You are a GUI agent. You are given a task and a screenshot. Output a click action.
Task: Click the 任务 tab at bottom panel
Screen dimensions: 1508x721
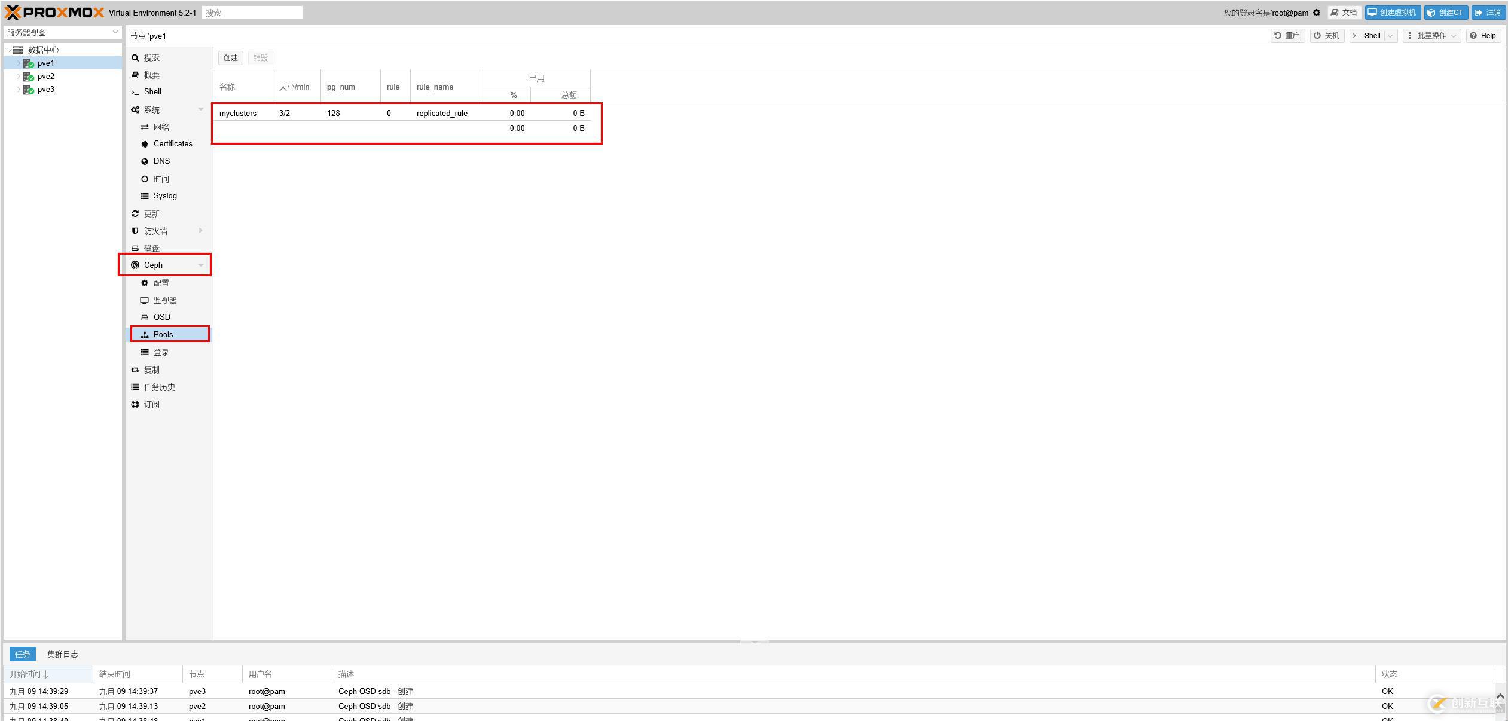(21, 653)
